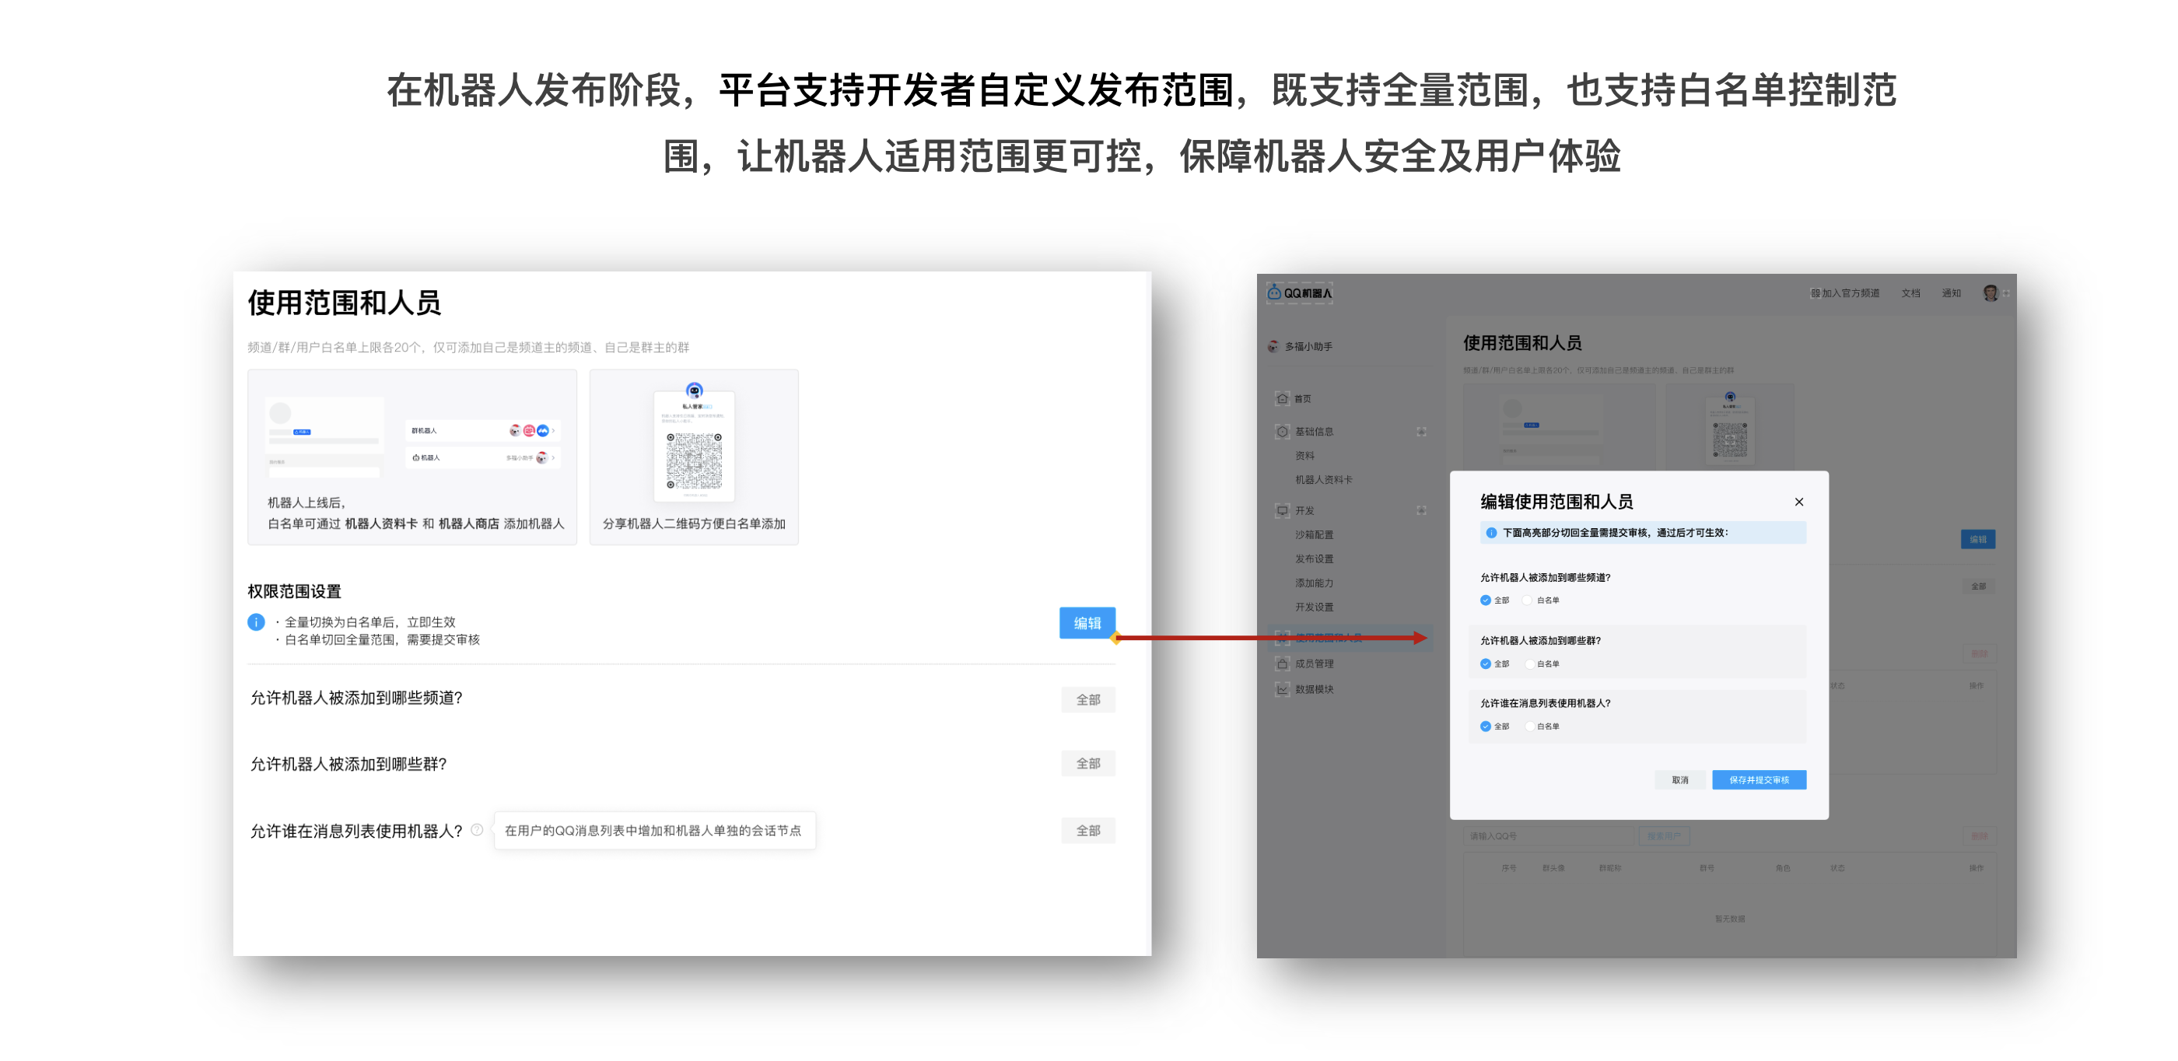Image resolution: width=2178 pixels, height=1061 pixels.
Task: Click the 请输入QQ号 input field
Action: pos(1547,835)
